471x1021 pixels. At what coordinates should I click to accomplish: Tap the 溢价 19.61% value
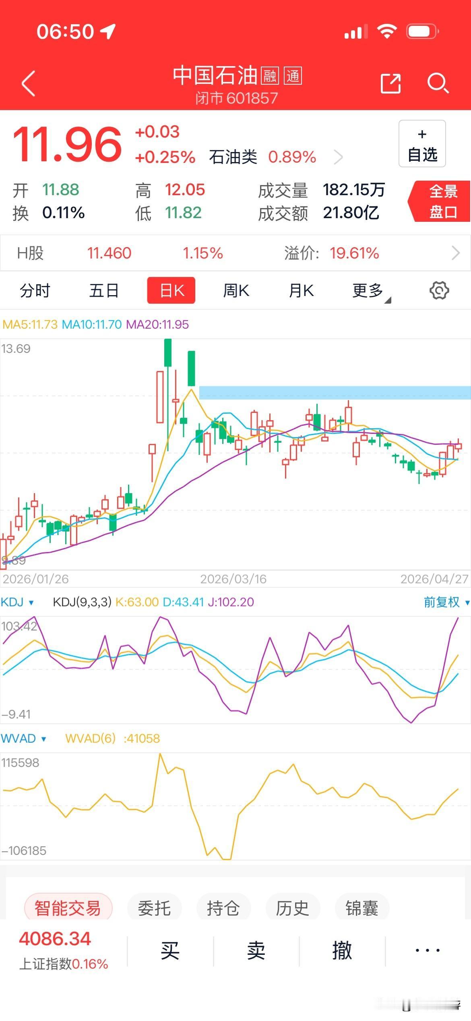[354, 253]
